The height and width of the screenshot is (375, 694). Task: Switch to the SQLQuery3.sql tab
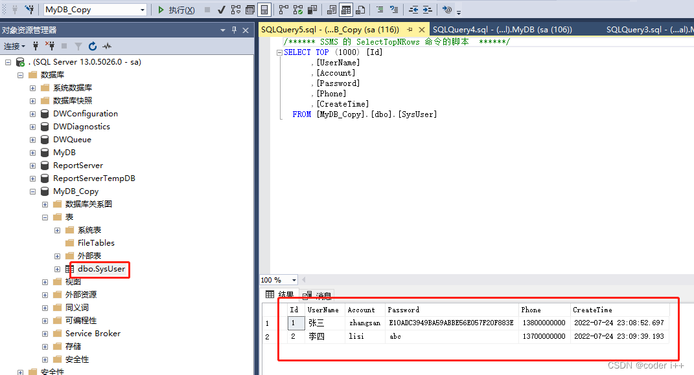pyautogui.click(x=649, y=30)
